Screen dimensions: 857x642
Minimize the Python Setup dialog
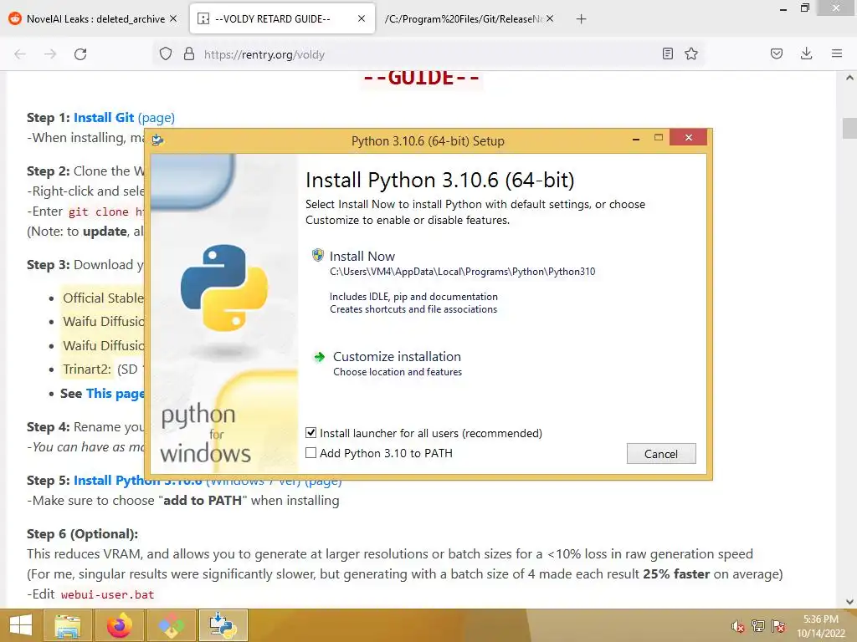636,139
